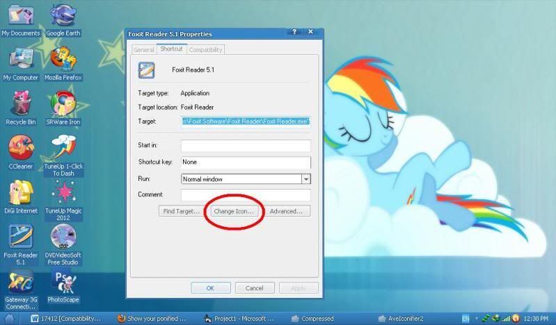
Task: Switch to Project1 - Microsoft taskbar item
Action: click(x=239, y=319)
